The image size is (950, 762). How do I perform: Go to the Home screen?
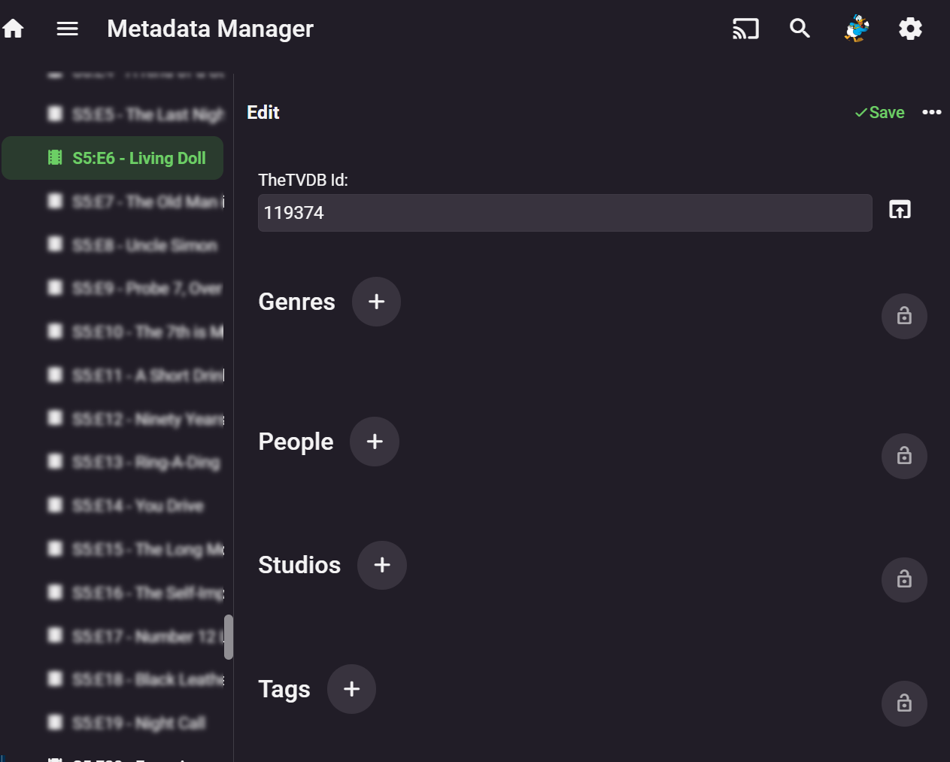(x=14, y=29)
